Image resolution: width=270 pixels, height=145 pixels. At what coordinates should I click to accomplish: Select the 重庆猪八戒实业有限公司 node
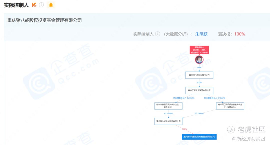click(x=199, y=75)
